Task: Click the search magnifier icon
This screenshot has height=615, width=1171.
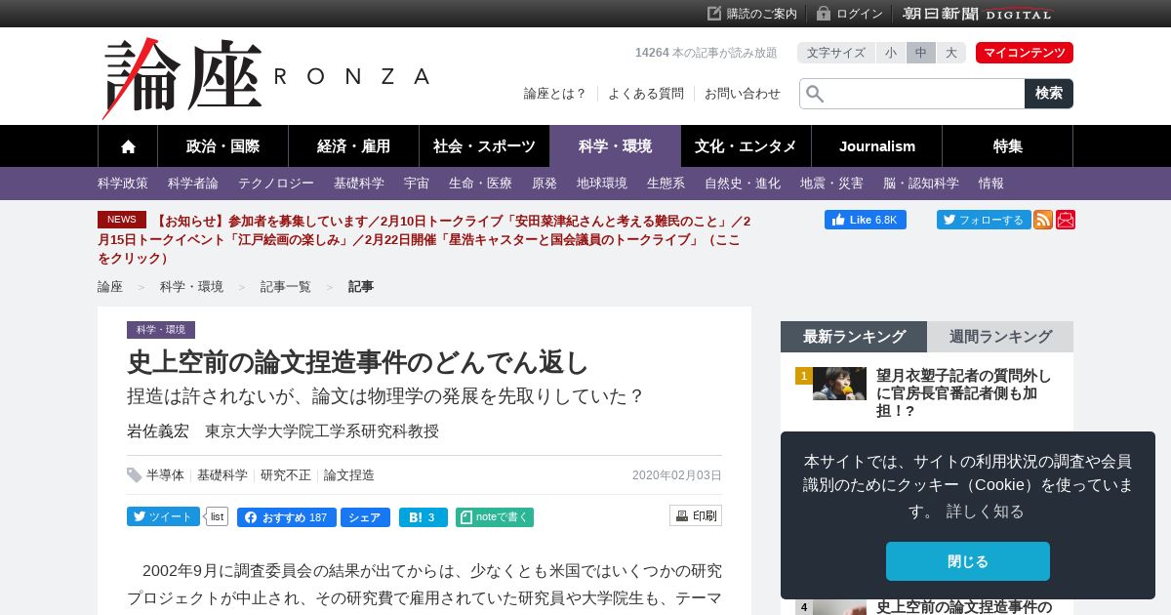Action: [x=815, y=94]
